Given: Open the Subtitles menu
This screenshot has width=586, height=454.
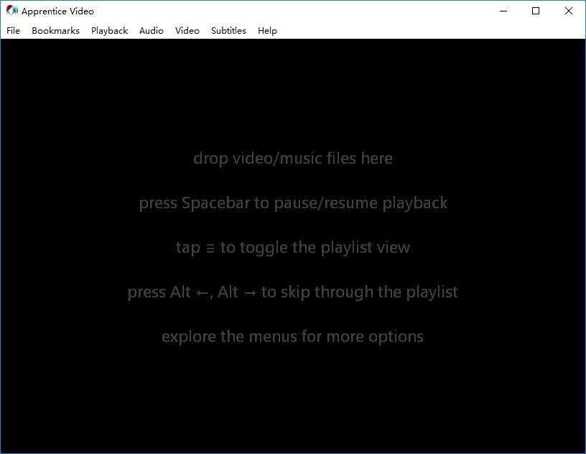Looking at the screenshot, I should (228, 31).
